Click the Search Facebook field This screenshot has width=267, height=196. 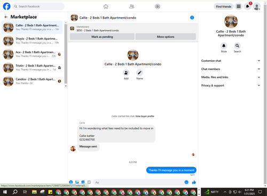pyautogui.click(x=38, y=6)
